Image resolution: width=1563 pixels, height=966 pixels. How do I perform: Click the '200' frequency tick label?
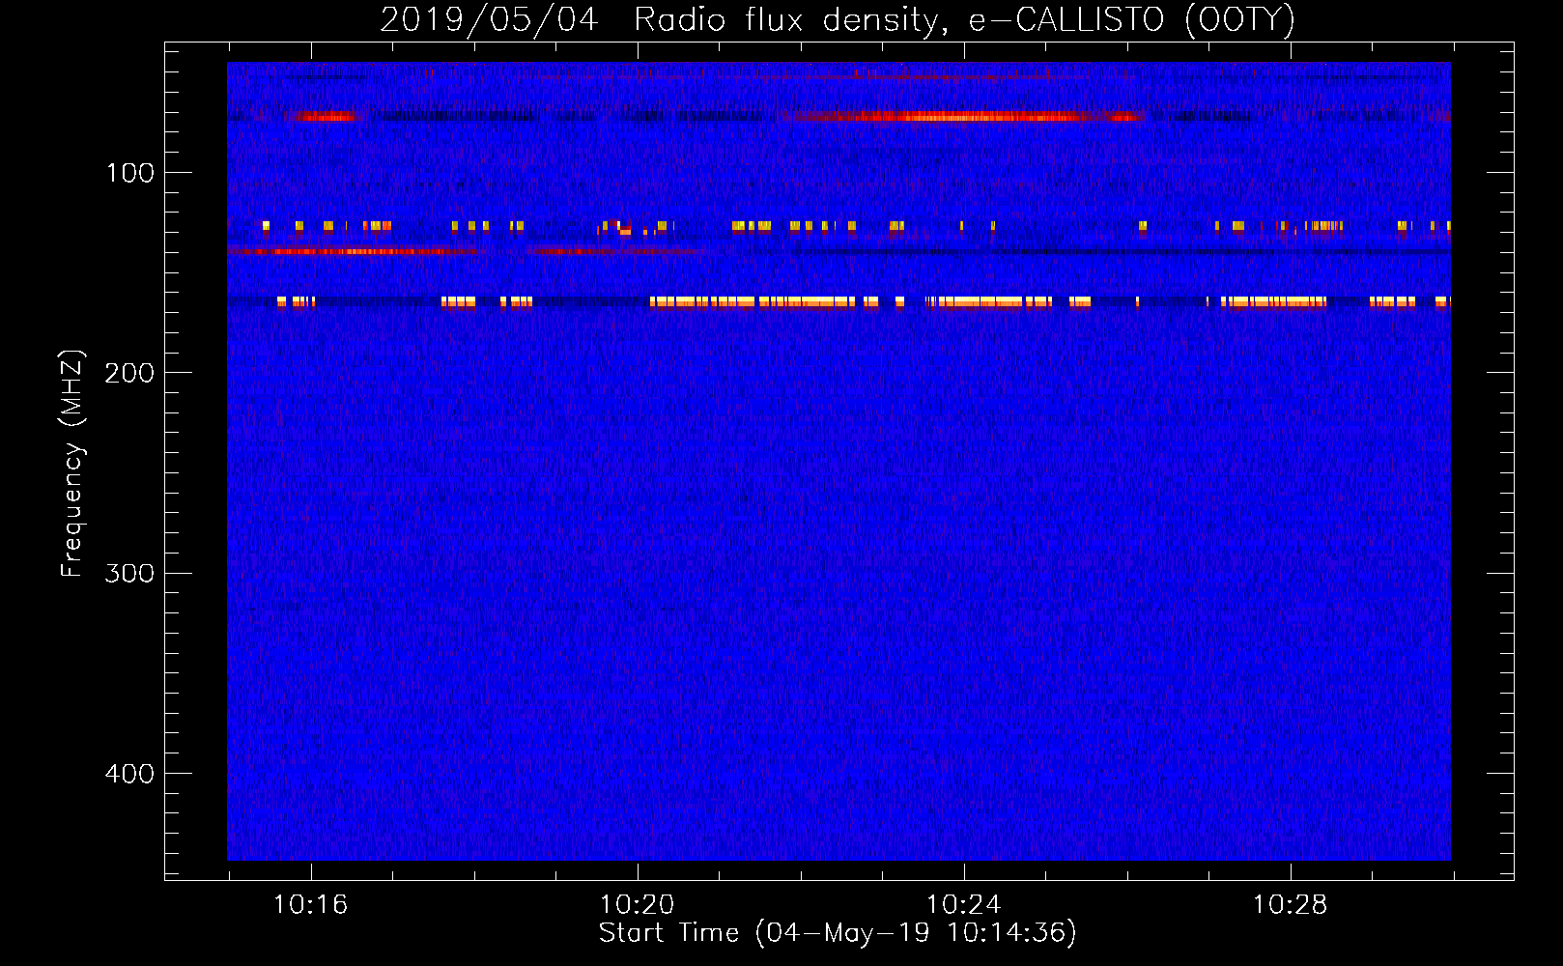point(129,373)
